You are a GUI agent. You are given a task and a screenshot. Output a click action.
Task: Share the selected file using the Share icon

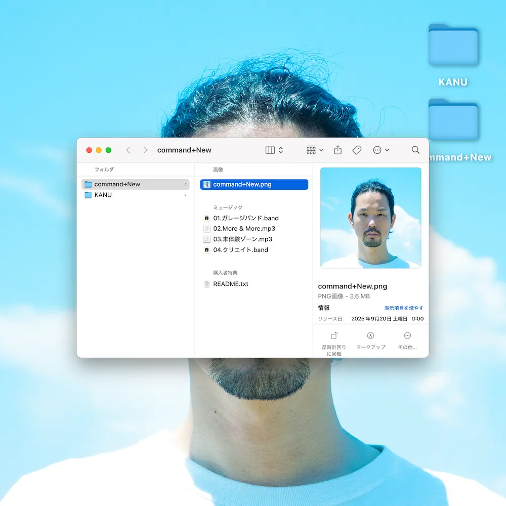tap(338, 150)
